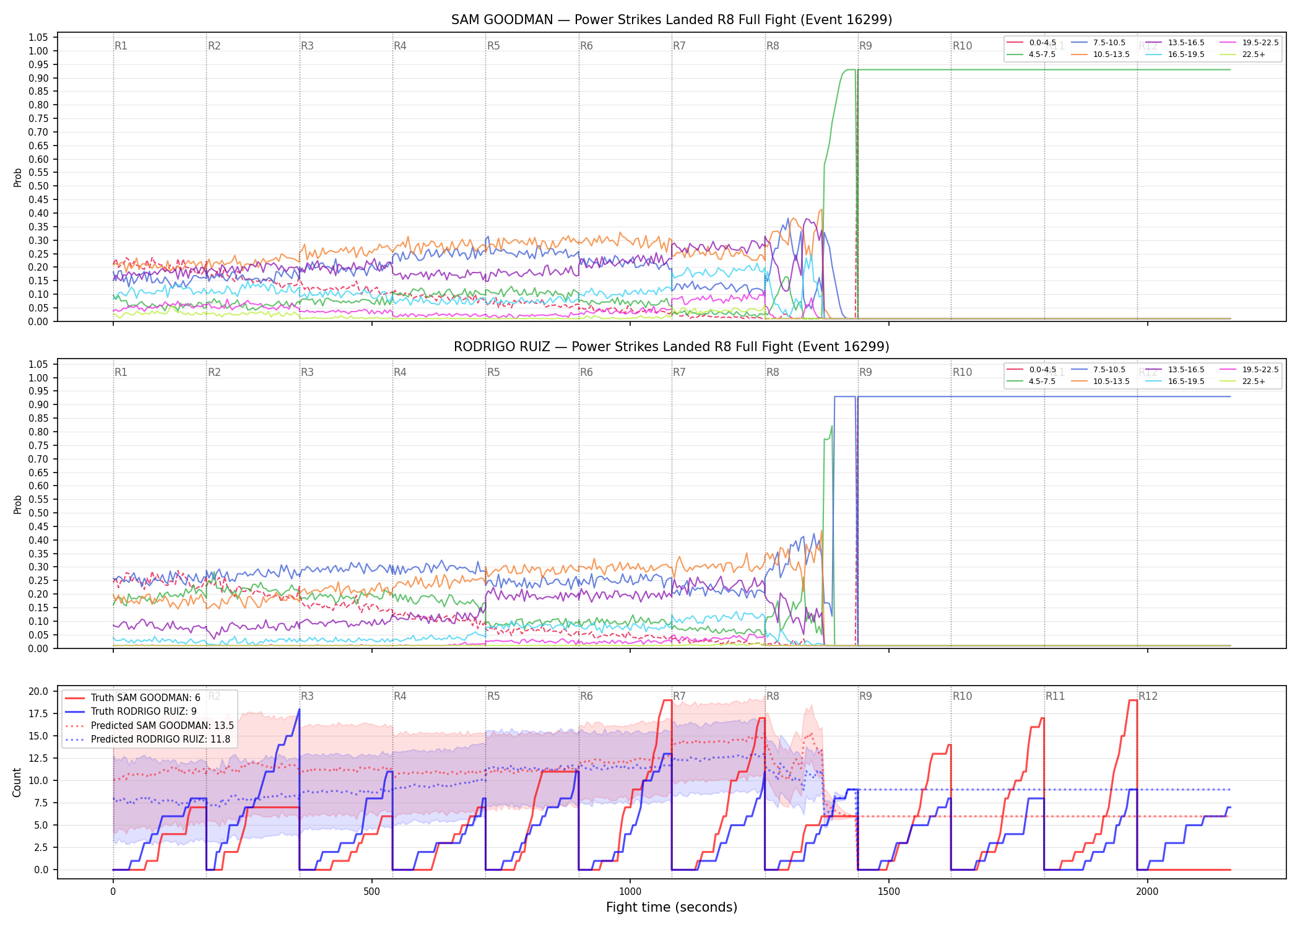
Task: Click the Count y-axis label
Action: point(17,782)
